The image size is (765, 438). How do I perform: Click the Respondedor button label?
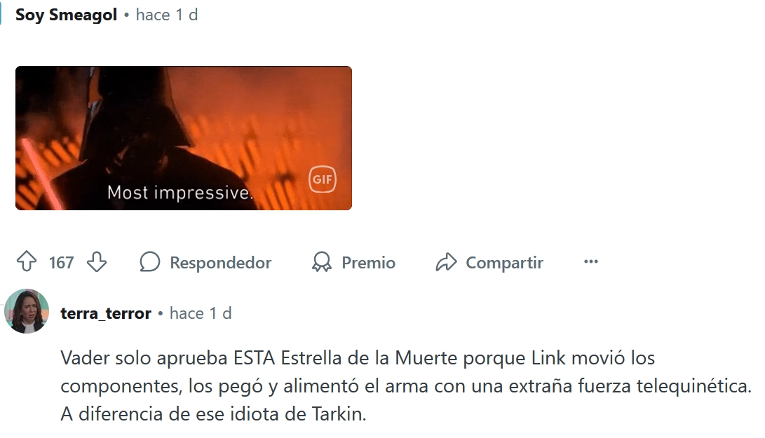point(220,262)
